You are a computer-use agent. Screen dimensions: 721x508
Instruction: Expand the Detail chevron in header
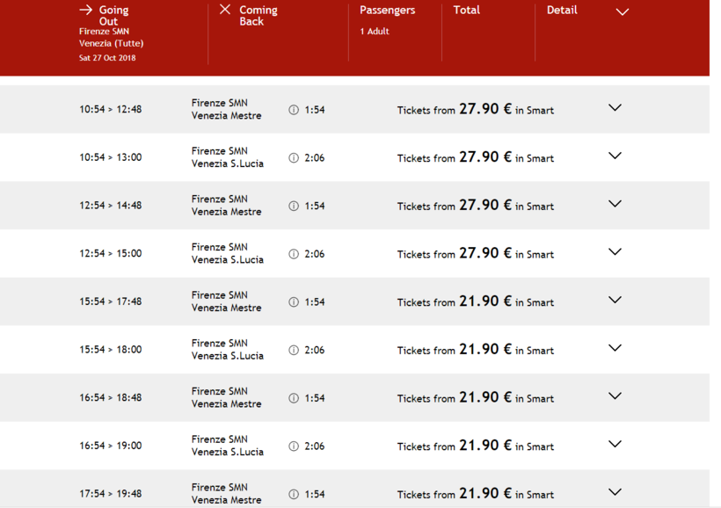pyautogui.click(x=623, y=12)
